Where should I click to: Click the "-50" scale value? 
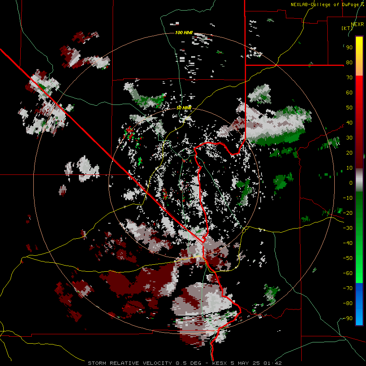click(348, 258)
